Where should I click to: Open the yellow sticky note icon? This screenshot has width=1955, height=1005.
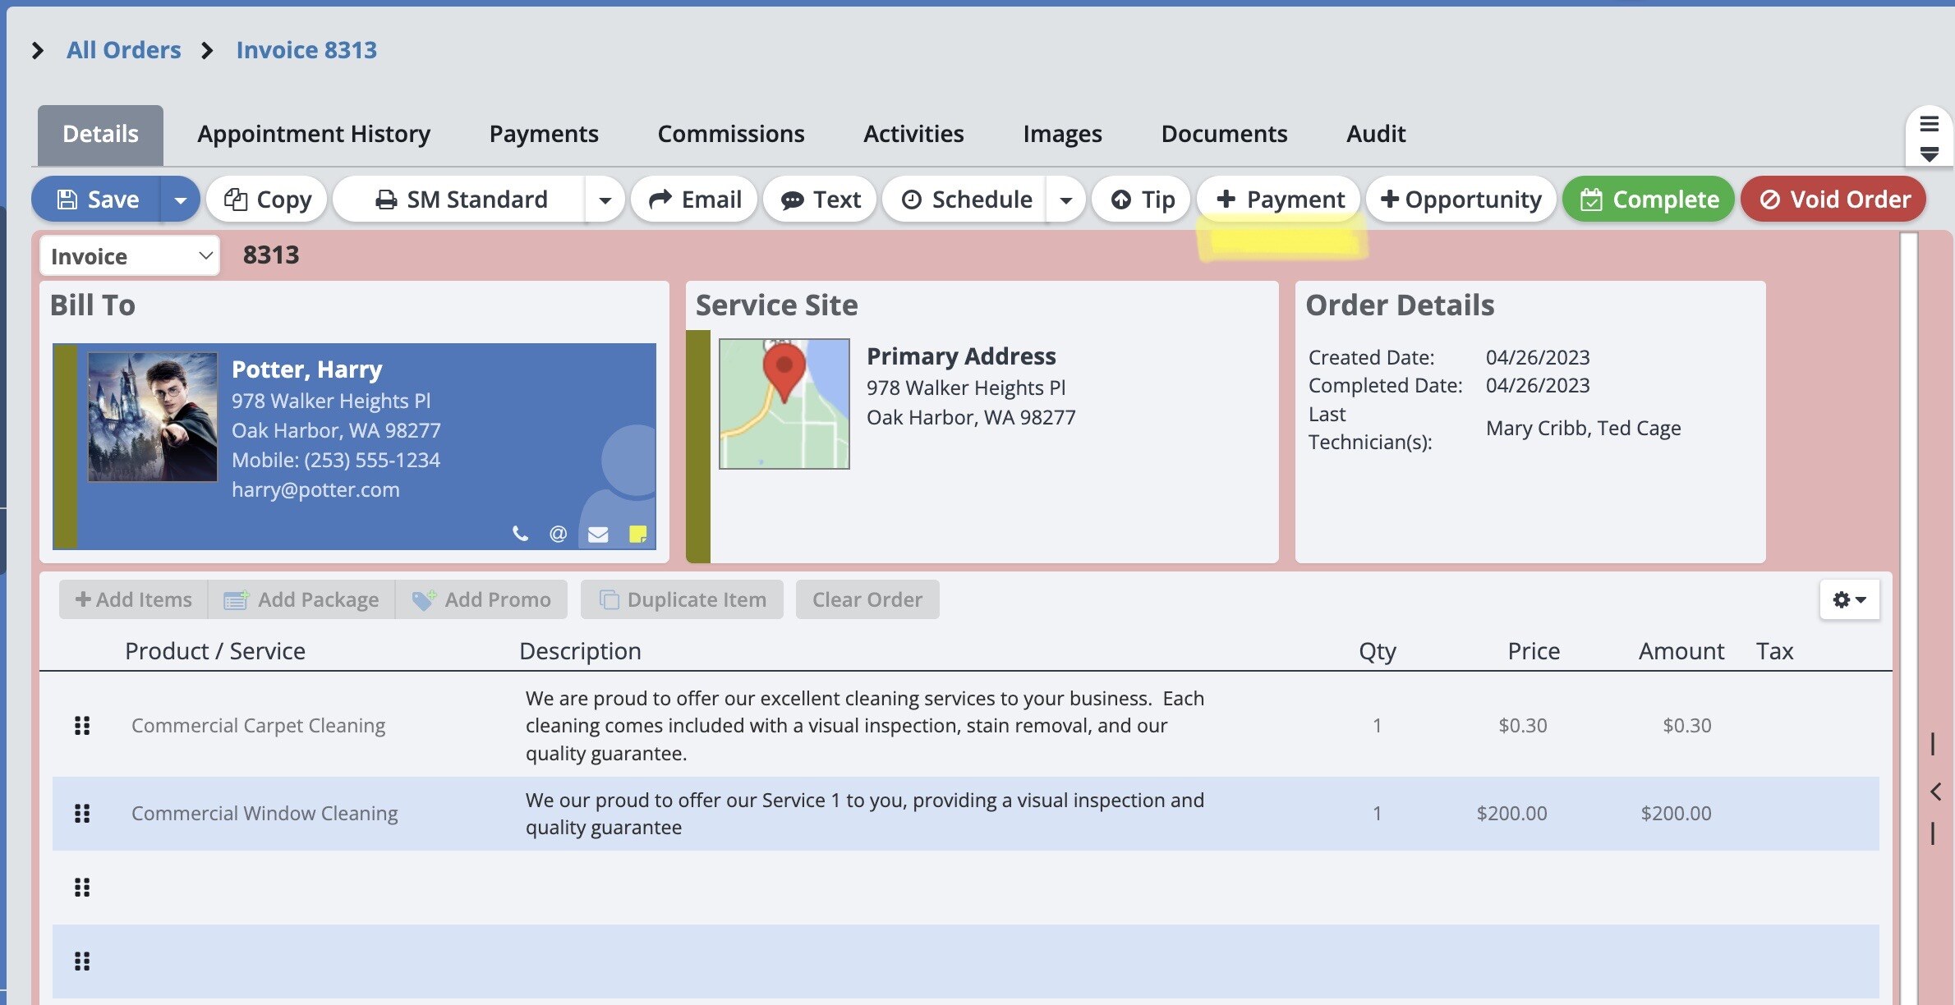click(637, 535)
